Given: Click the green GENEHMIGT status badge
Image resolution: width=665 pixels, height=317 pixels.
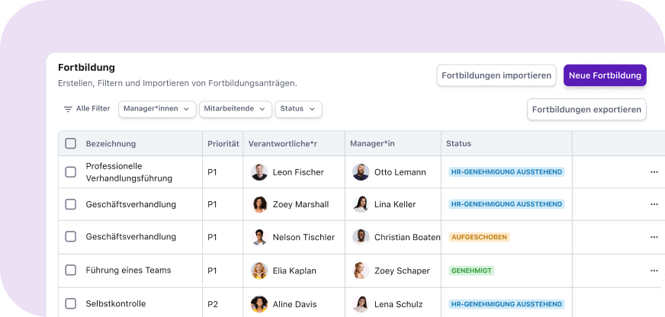Looking at the screenshot, I should 471,271.
